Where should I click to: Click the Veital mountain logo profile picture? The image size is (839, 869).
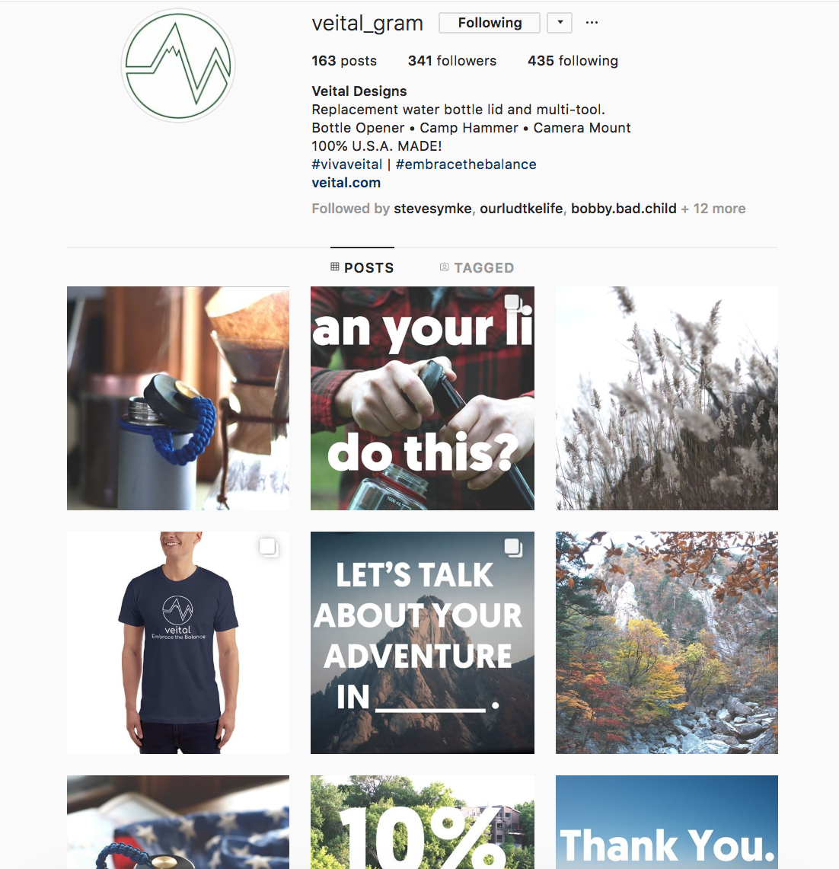click(178, 65)
